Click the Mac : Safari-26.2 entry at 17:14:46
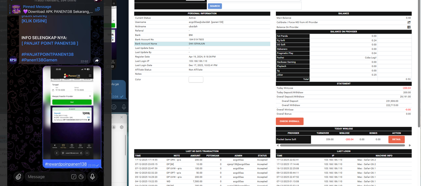This screenshot has height=186, width=421. click(367, 164)
